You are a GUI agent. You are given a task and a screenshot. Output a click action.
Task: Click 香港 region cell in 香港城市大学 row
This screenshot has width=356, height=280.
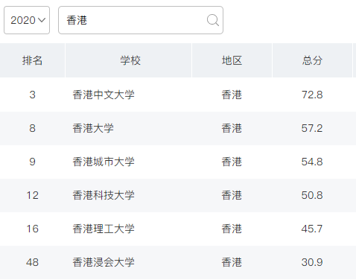coord(232,162)
